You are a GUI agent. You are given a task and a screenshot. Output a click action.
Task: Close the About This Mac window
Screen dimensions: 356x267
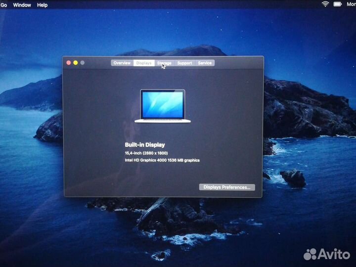coord(69,63)
